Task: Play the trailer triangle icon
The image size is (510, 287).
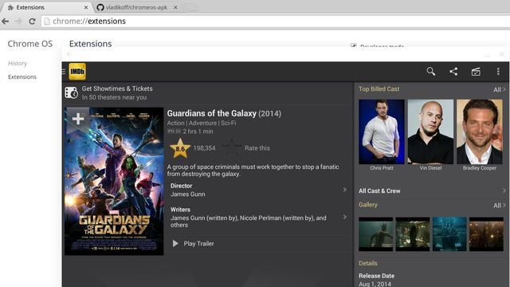Action: click(x=175, y=243)
